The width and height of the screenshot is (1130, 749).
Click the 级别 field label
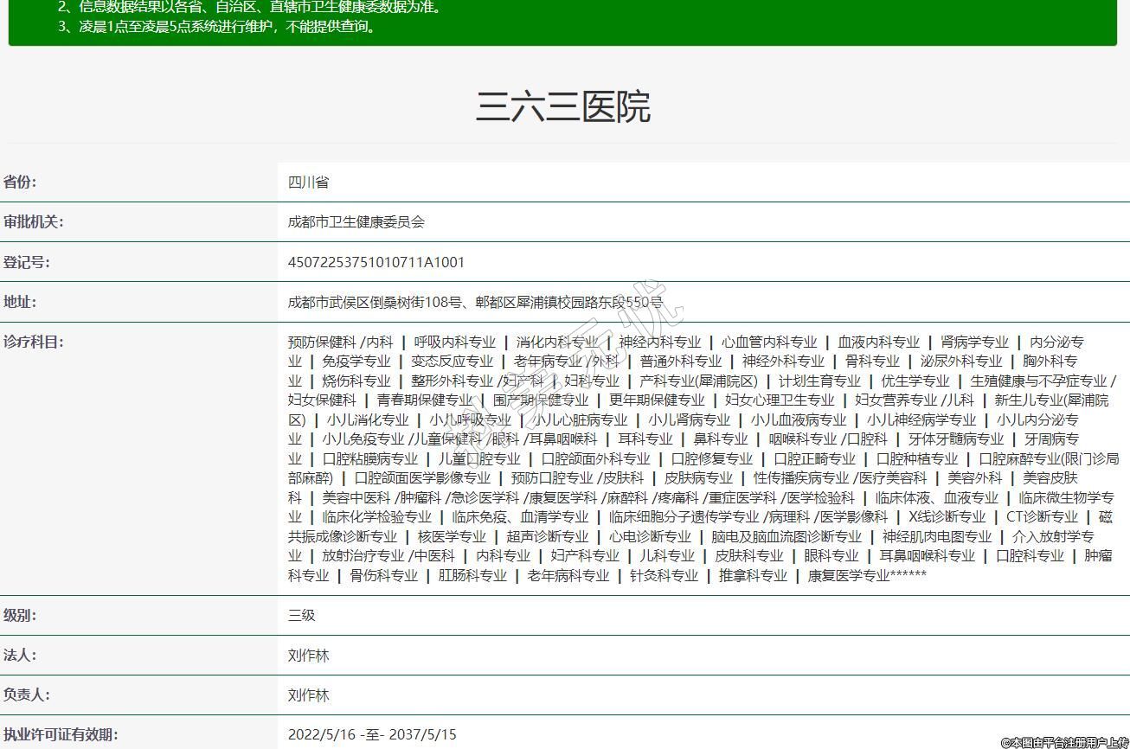pos(20,615)
